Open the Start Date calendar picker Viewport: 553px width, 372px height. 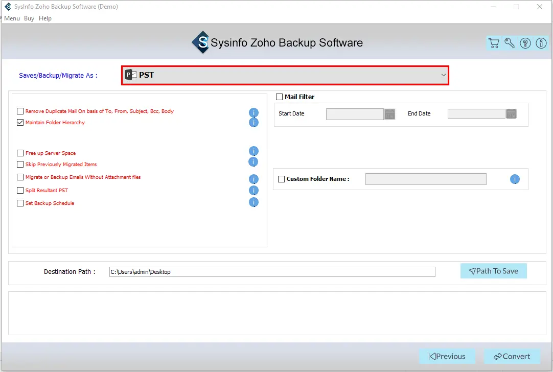click(x=389, y=114)
